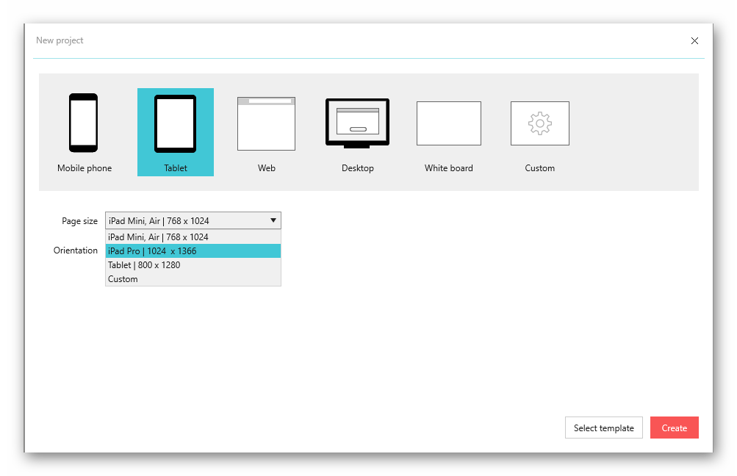Screen dimensions: 737x476
Task: Open the Select template button
Action: coord(603,428)
